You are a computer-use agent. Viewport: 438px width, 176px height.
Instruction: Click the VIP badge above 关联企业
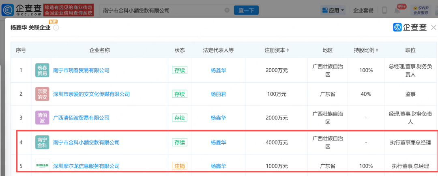click(53, 22)
